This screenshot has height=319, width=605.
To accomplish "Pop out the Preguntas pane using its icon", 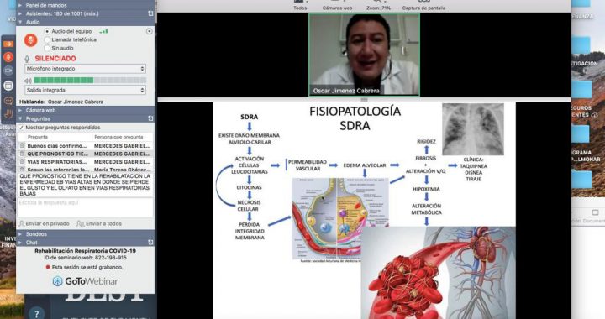I will 150,118.
